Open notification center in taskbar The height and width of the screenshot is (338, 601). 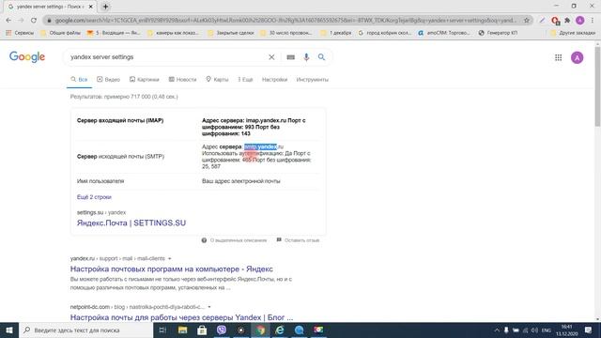(589, 330)
